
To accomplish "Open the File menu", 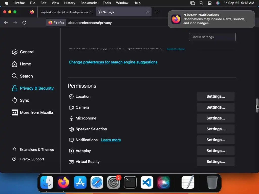I will [x=32, y=3].
